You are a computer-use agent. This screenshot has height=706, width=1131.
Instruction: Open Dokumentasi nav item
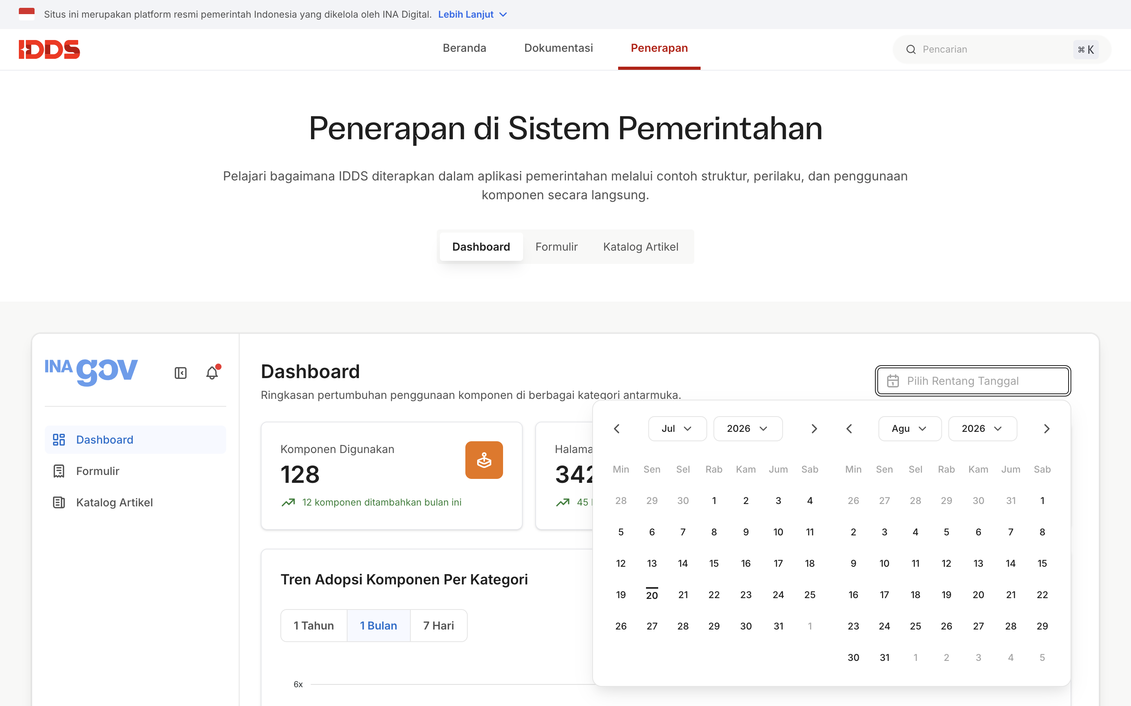[x=558, y=48]
